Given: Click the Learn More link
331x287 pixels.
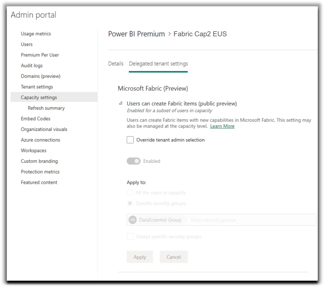Looking at the screenshot, I should pos(222,126).
